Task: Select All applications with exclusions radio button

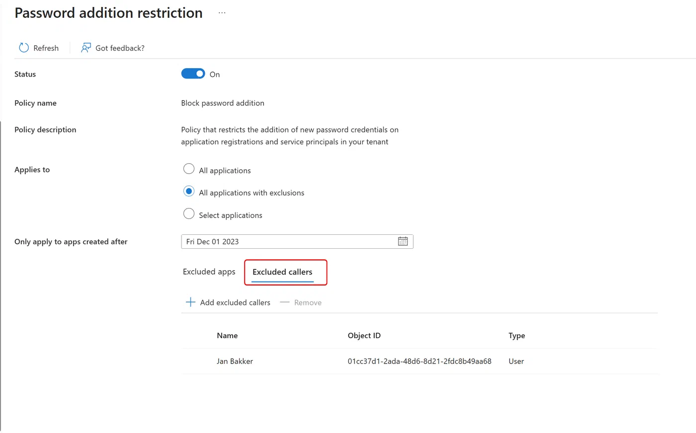Action: [x=189, y=191]
